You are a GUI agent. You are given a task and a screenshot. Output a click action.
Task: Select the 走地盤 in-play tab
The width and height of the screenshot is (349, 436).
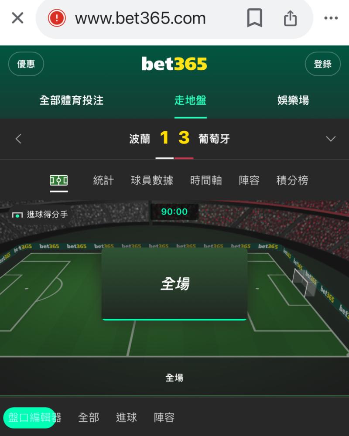pyautogui.click(x=190, y=100)
